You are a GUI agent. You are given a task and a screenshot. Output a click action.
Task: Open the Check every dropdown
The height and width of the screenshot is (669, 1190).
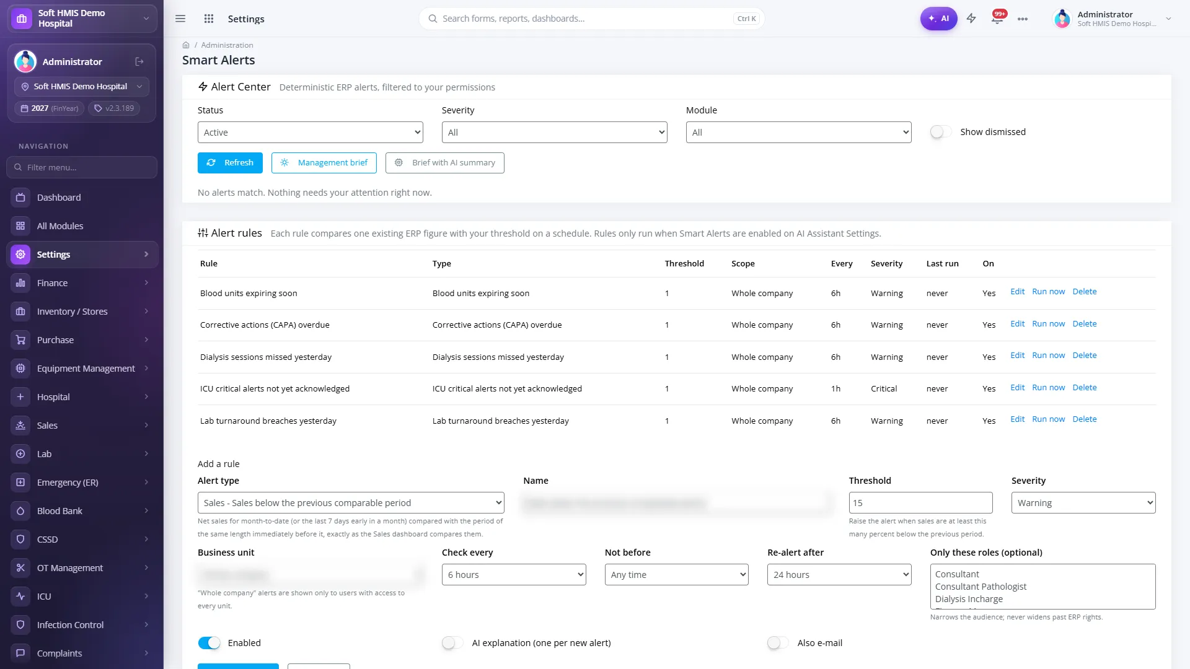514,575
